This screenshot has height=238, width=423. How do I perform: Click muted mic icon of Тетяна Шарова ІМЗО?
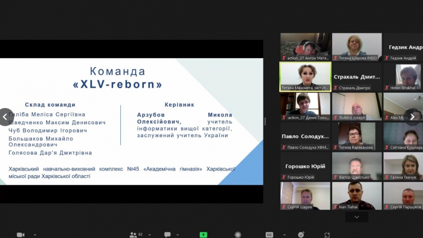[335, 58]
